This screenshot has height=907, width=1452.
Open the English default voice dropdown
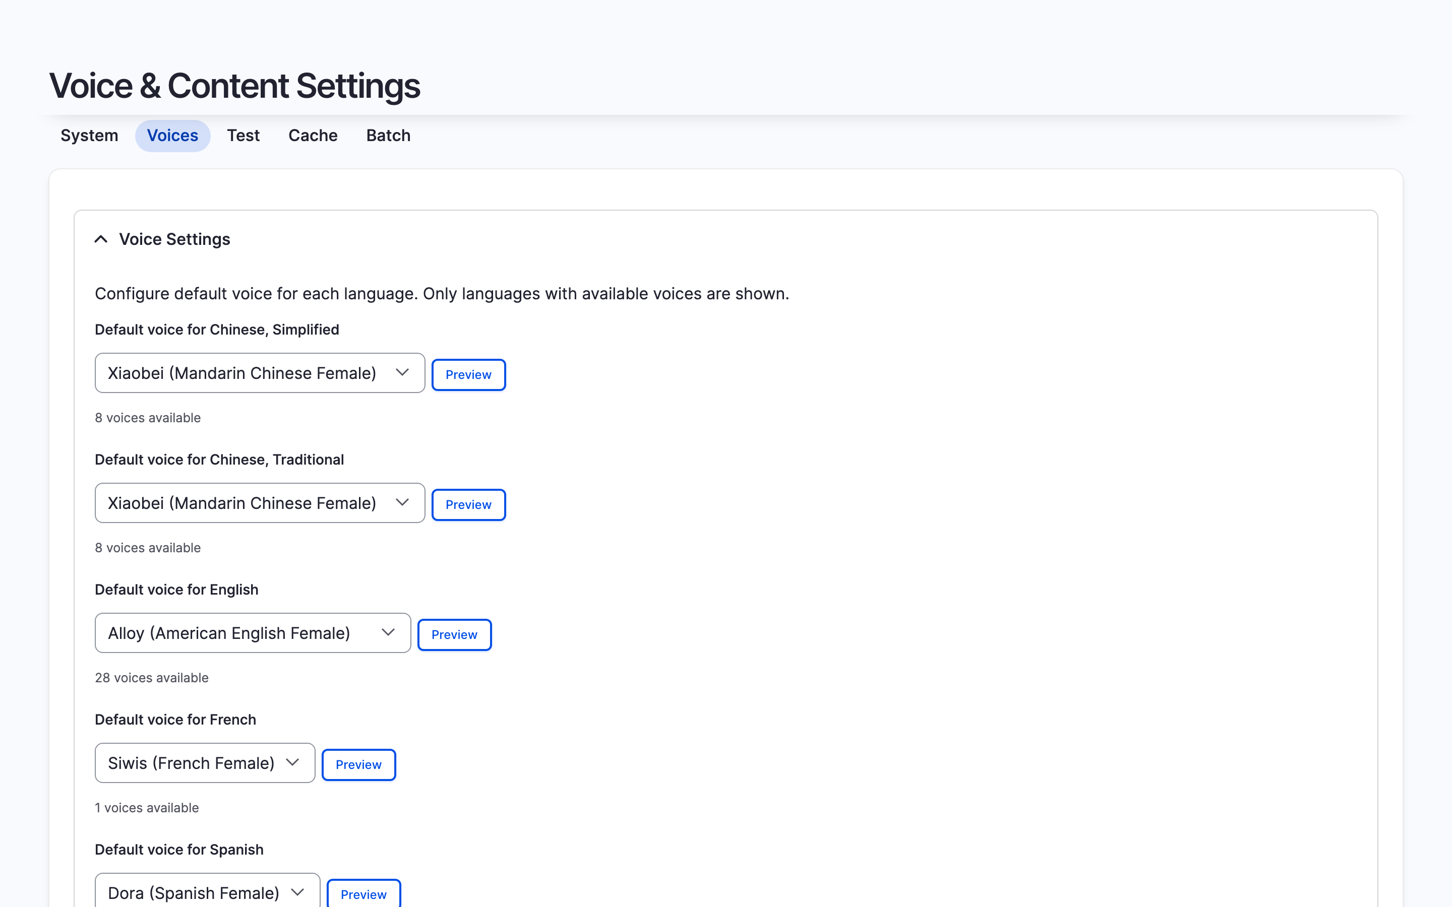[x=253, y=633]
